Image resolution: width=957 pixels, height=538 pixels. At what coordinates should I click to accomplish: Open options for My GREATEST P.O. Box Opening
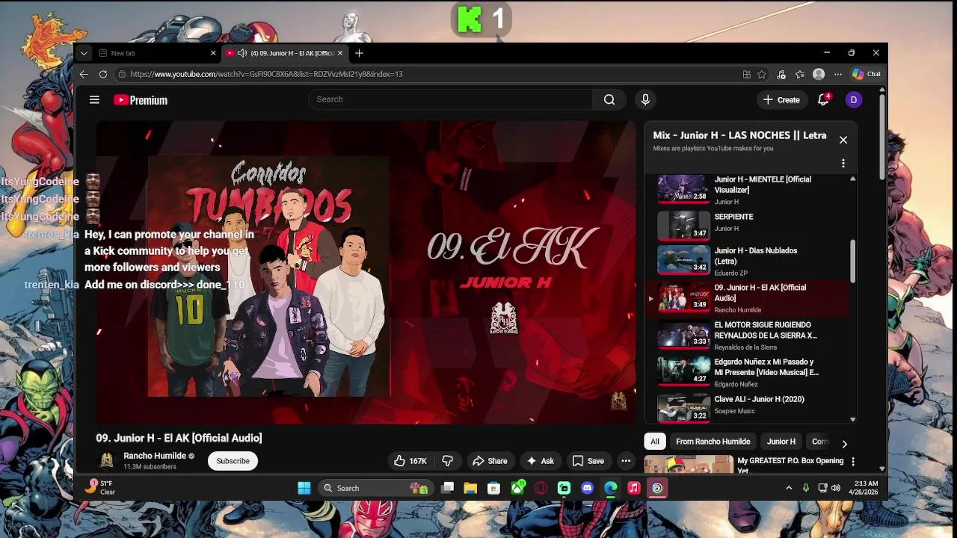tap(853, 462)
